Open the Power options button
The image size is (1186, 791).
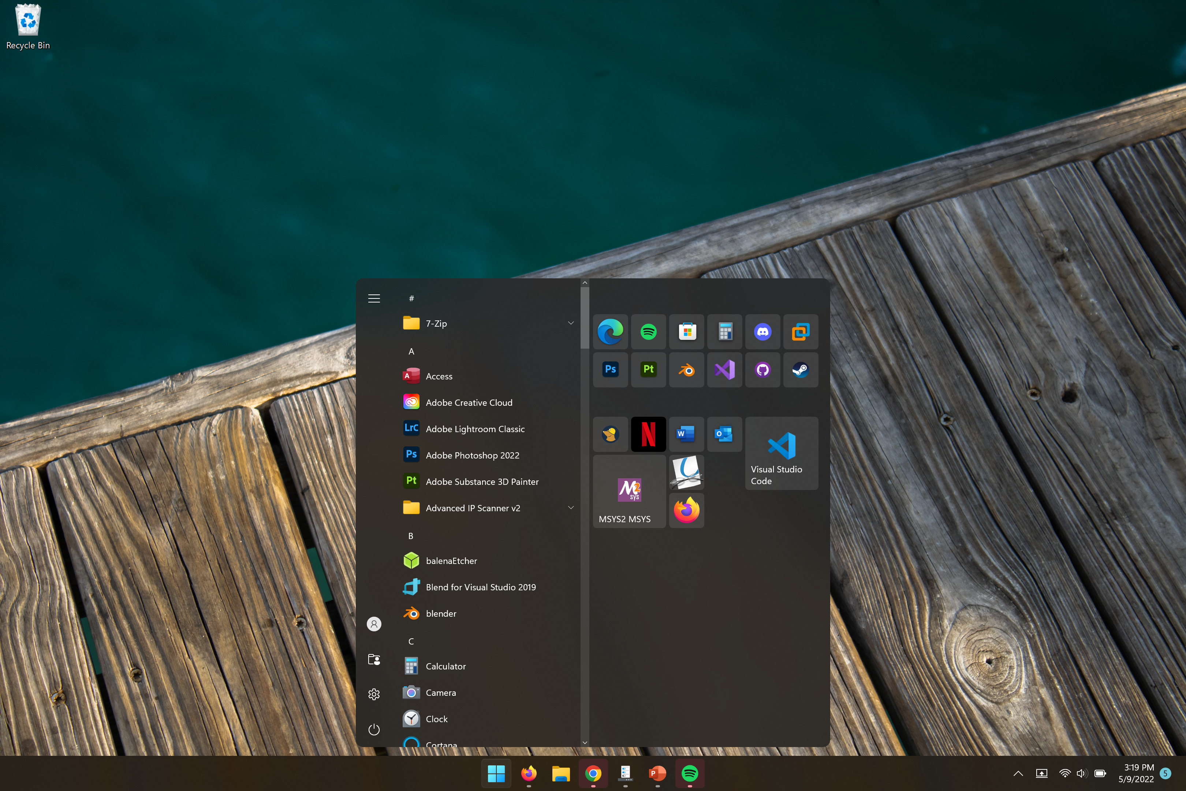(374, 729)
